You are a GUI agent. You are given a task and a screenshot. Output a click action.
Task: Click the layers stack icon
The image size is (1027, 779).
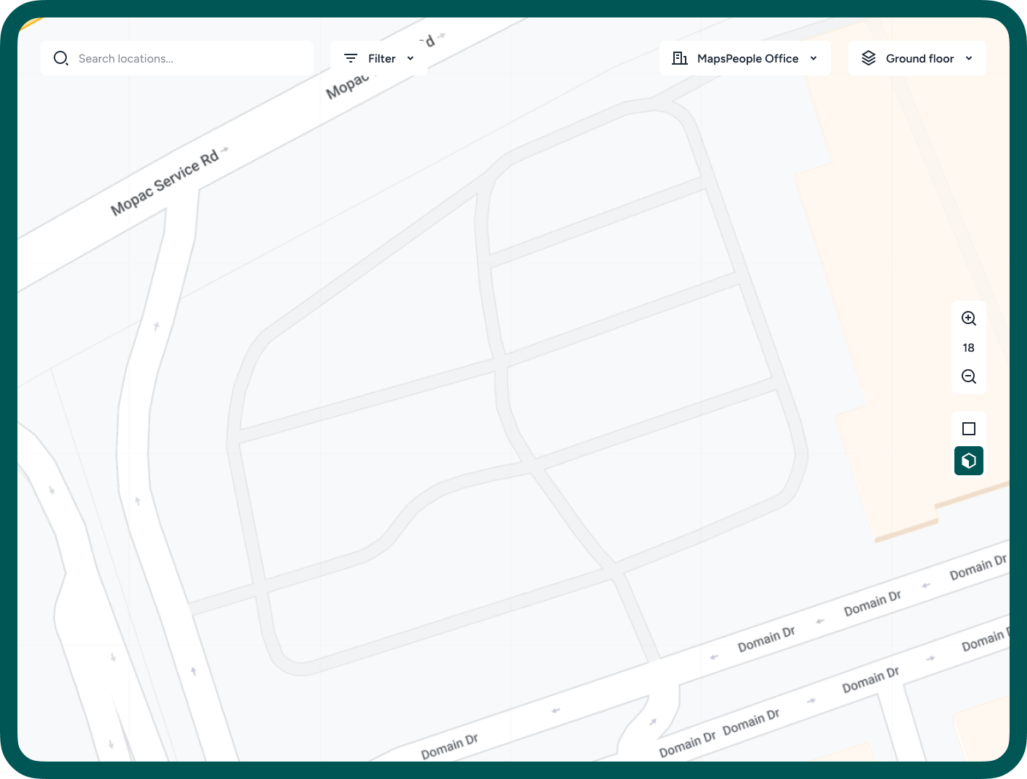click(x=869, y=58)
